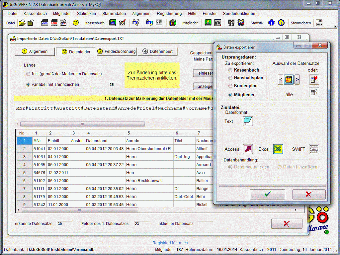Screen dimensions: 340x255
Task: Select the Haushaltsplan radio button
Action: (x=230, y=78)
